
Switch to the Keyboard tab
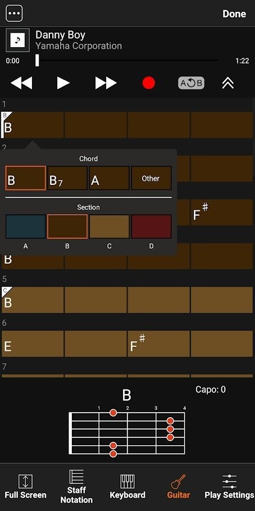tap(128, 487)
